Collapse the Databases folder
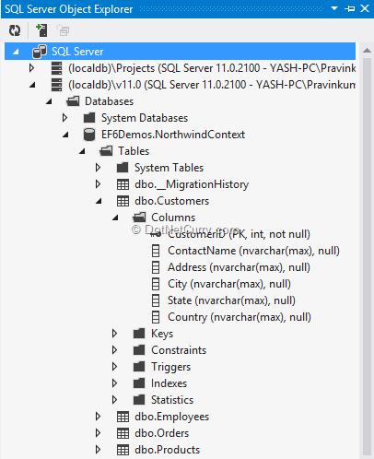 49,101
